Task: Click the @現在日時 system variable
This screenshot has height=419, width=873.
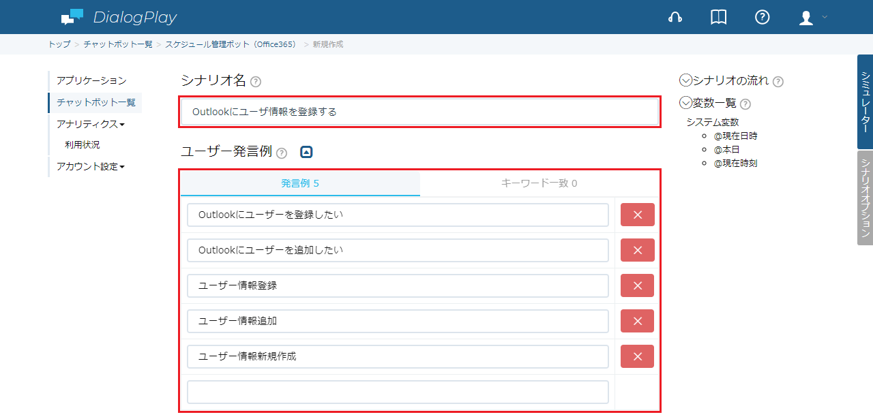Action: click(735, 136)
